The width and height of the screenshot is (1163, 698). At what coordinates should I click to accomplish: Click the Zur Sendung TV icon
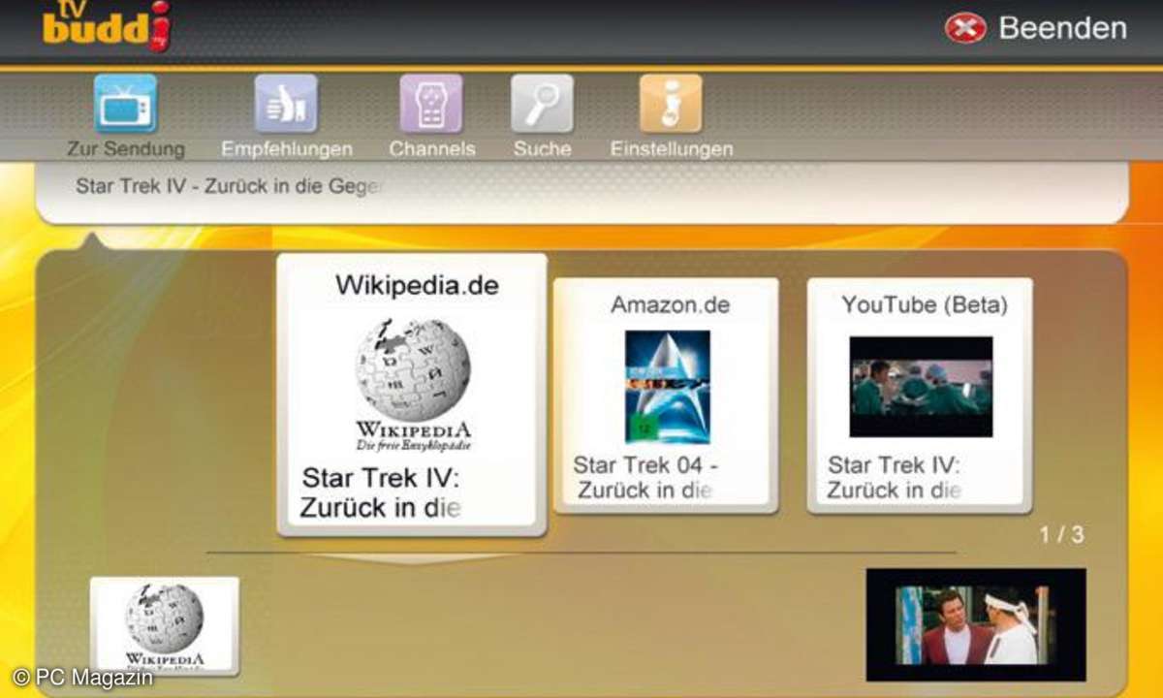tap(125, 103)
